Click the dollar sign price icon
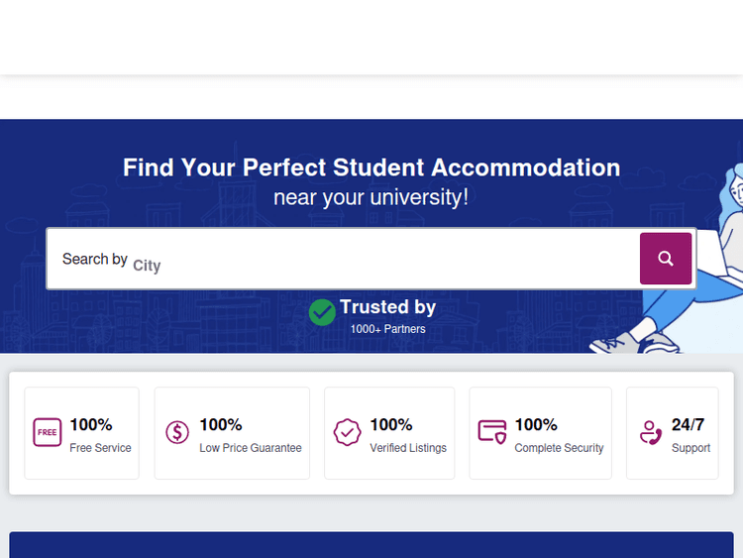This screenshot has width=743, height=558. coord(177,433)
